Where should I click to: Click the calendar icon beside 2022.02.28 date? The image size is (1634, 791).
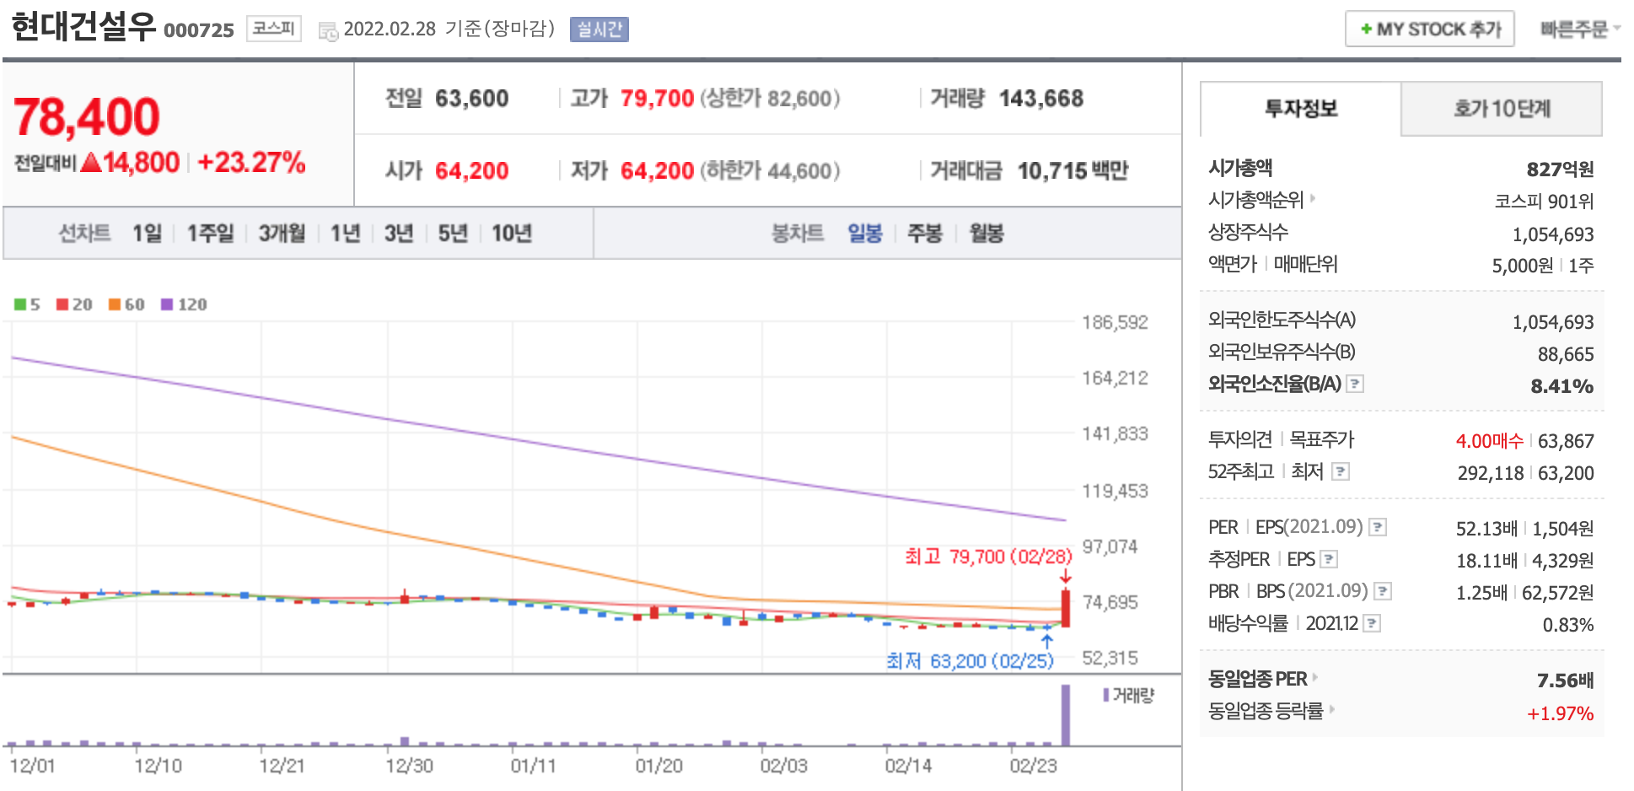[x=327, y=31]
